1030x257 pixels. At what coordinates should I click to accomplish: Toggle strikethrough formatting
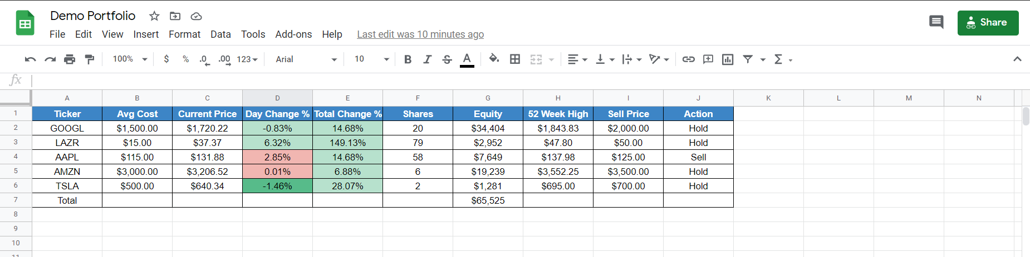coord(447,59)
